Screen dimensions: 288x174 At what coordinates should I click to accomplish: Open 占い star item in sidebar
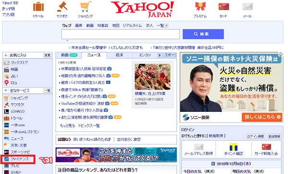14,76
